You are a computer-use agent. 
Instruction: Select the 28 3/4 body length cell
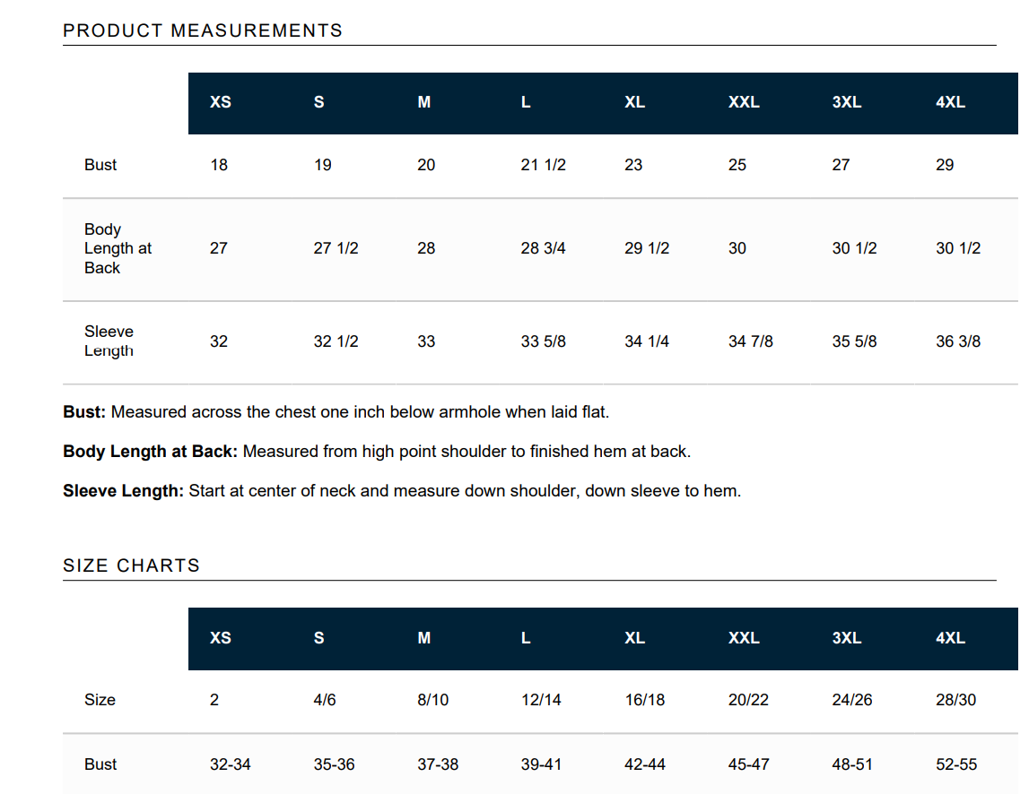point(543,248)
